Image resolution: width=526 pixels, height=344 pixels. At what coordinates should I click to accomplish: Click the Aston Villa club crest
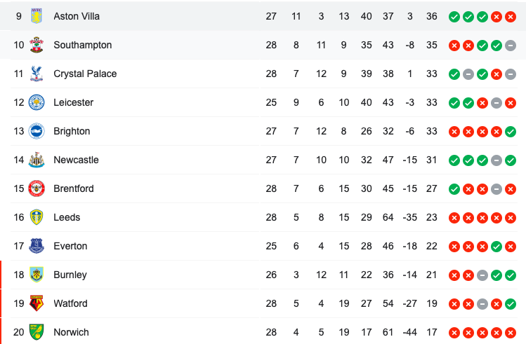37,16
